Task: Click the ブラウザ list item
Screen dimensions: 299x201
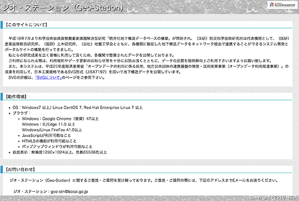Action: pos(22,113)
